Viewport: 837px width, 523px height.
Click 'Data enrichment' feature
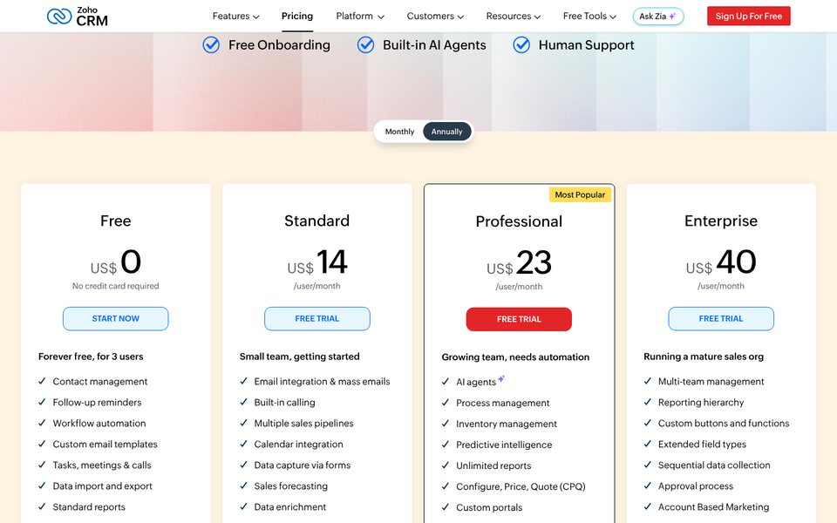click(289, 507)
